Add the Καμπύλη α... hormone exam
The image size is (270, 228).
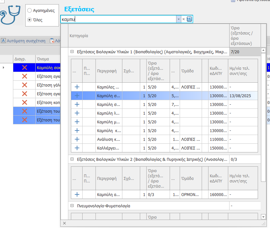click(77, 194)
